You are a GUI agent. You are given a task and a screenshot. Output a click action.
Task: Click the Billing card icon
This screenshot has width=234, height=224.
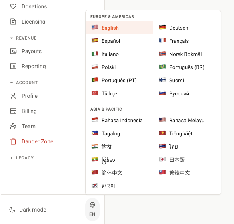click(x=13, y=111)
